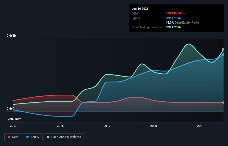The image size is (228, 146).
Task: Click the tooltip Cash And Equivalents label
Action: coord(146,27)
